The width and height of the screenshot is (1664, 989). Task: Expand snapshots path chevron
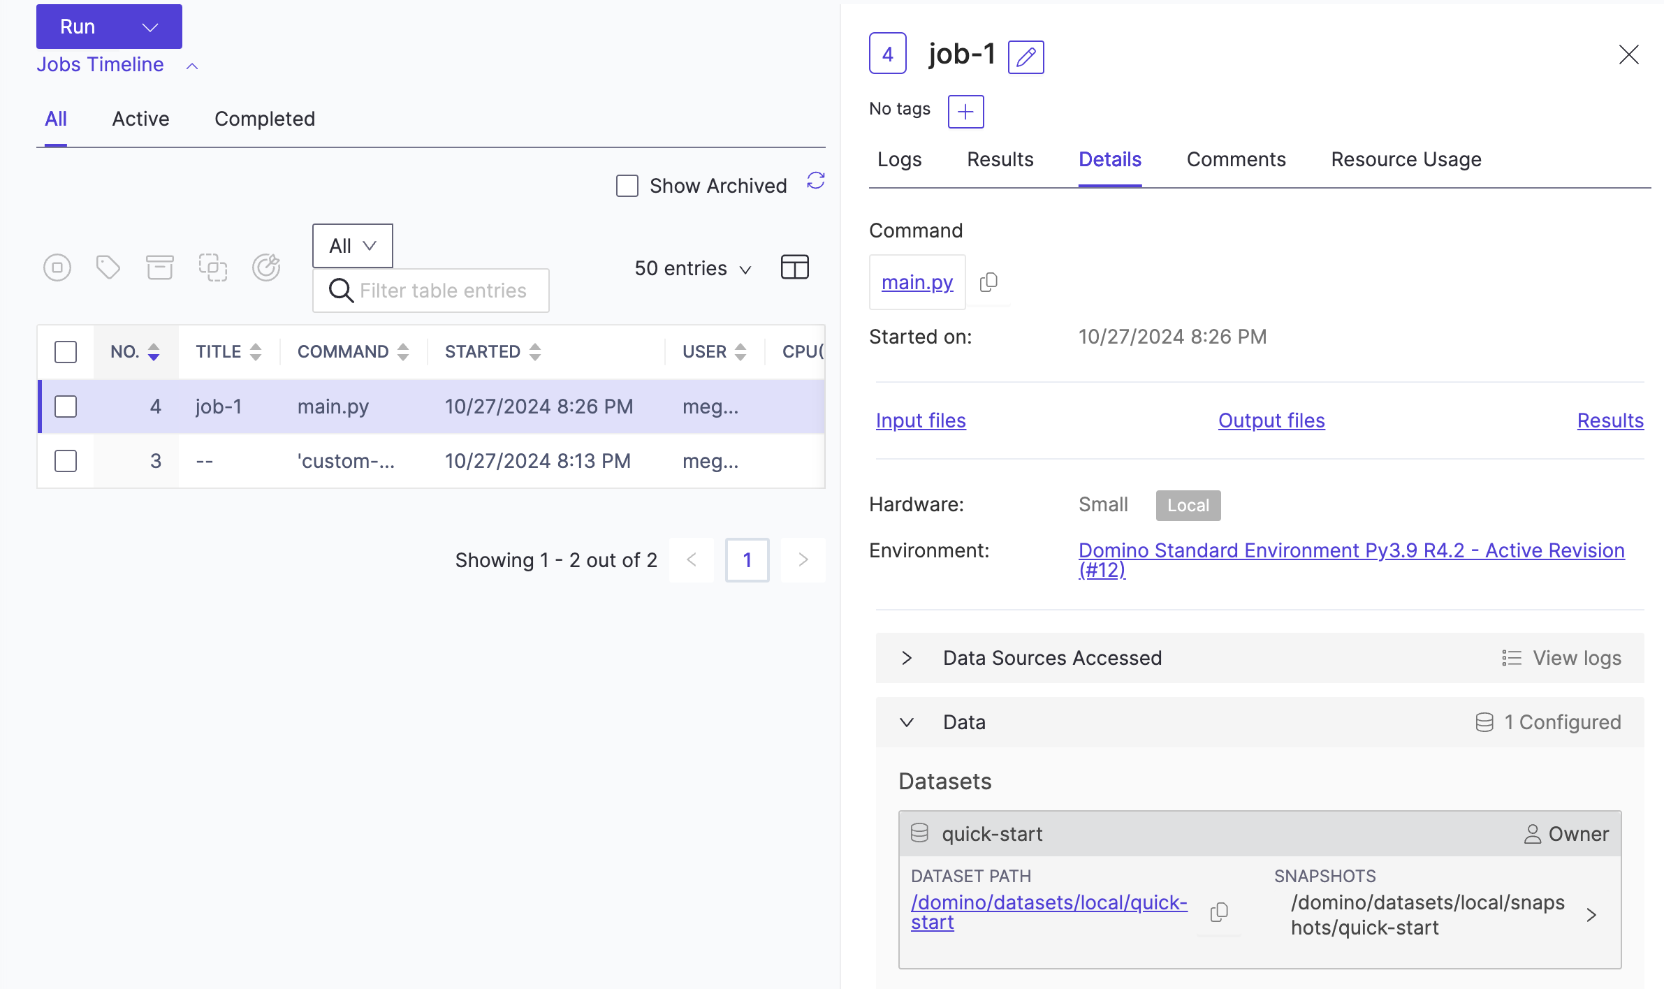click(1591, 915)
